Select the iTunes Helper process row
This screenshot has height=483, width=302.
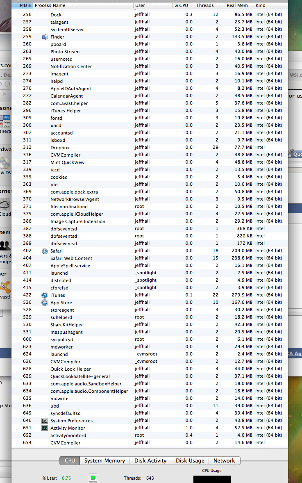150,111
